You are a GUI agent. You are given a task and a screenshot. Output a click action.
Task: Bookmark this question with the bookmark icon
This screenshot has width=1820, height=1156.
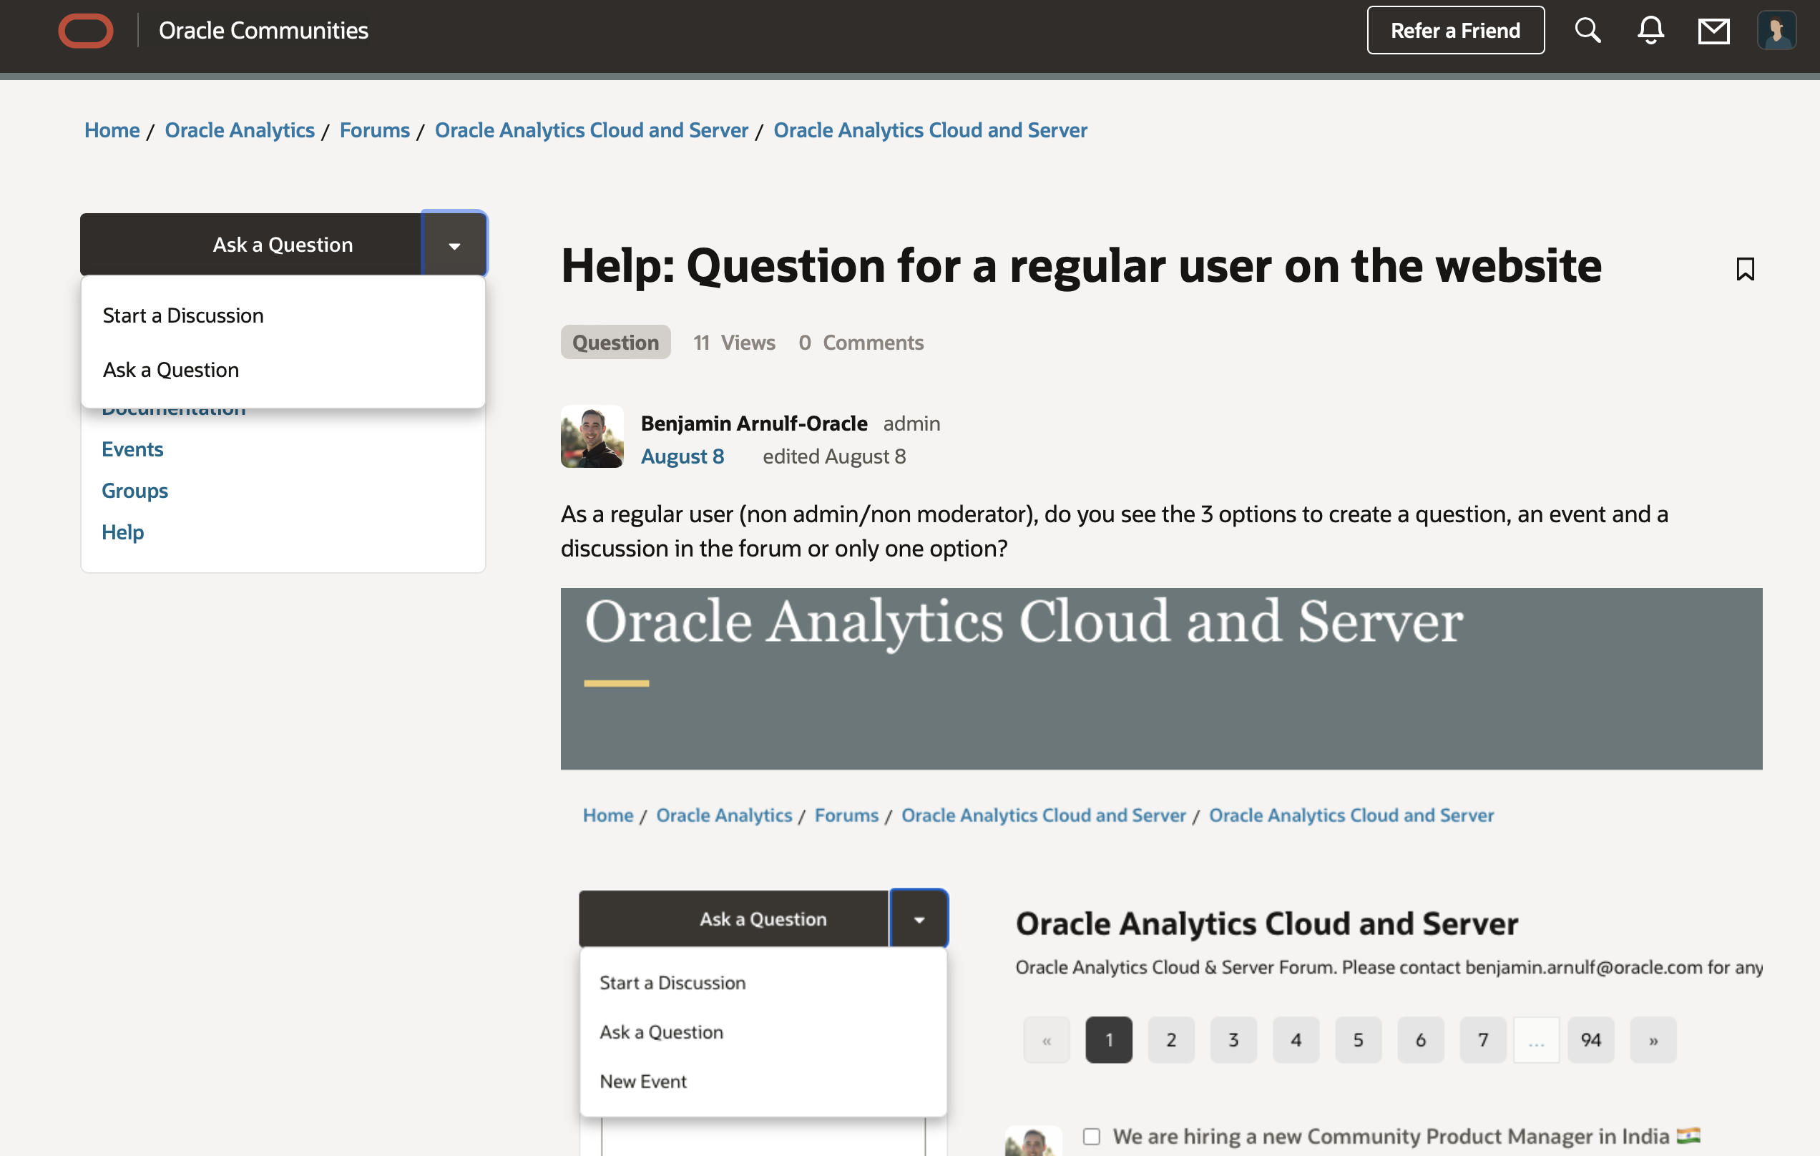tap(1745, 269)
